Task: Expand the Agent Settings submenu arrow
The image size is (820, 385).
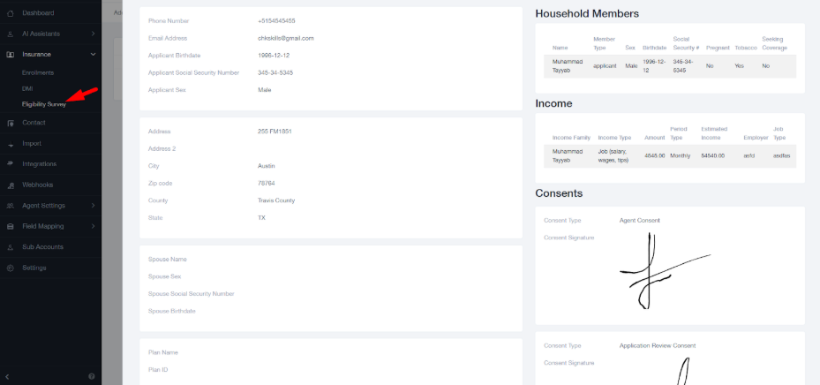Action: [x=93, y=206]
